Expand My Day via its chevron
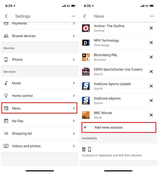Viewport: 158px width, 174px height. (x=74, y=121)
